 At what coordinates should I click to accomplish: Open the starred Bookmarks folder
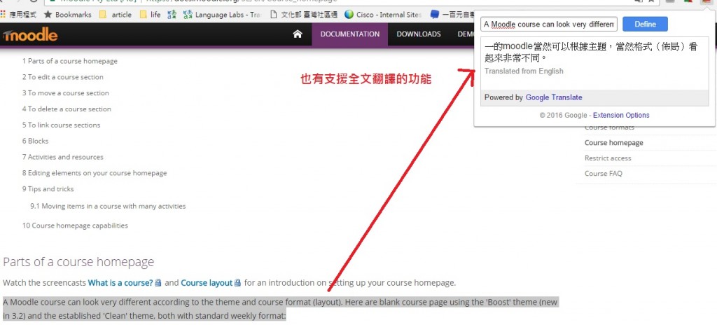[x=68, y=15]
